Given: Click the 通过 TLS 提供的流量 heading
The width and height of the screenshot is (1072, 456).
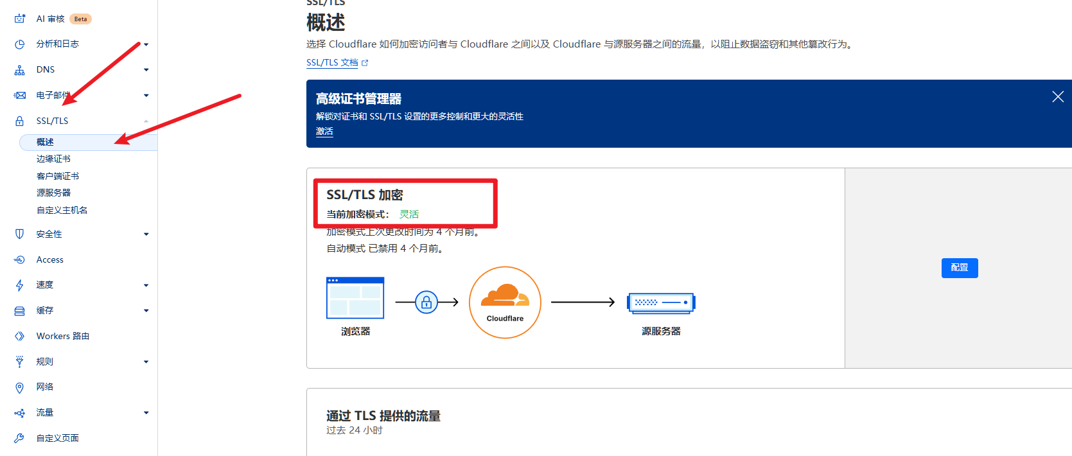Looking at the screenshot, I should pos(383,416).
